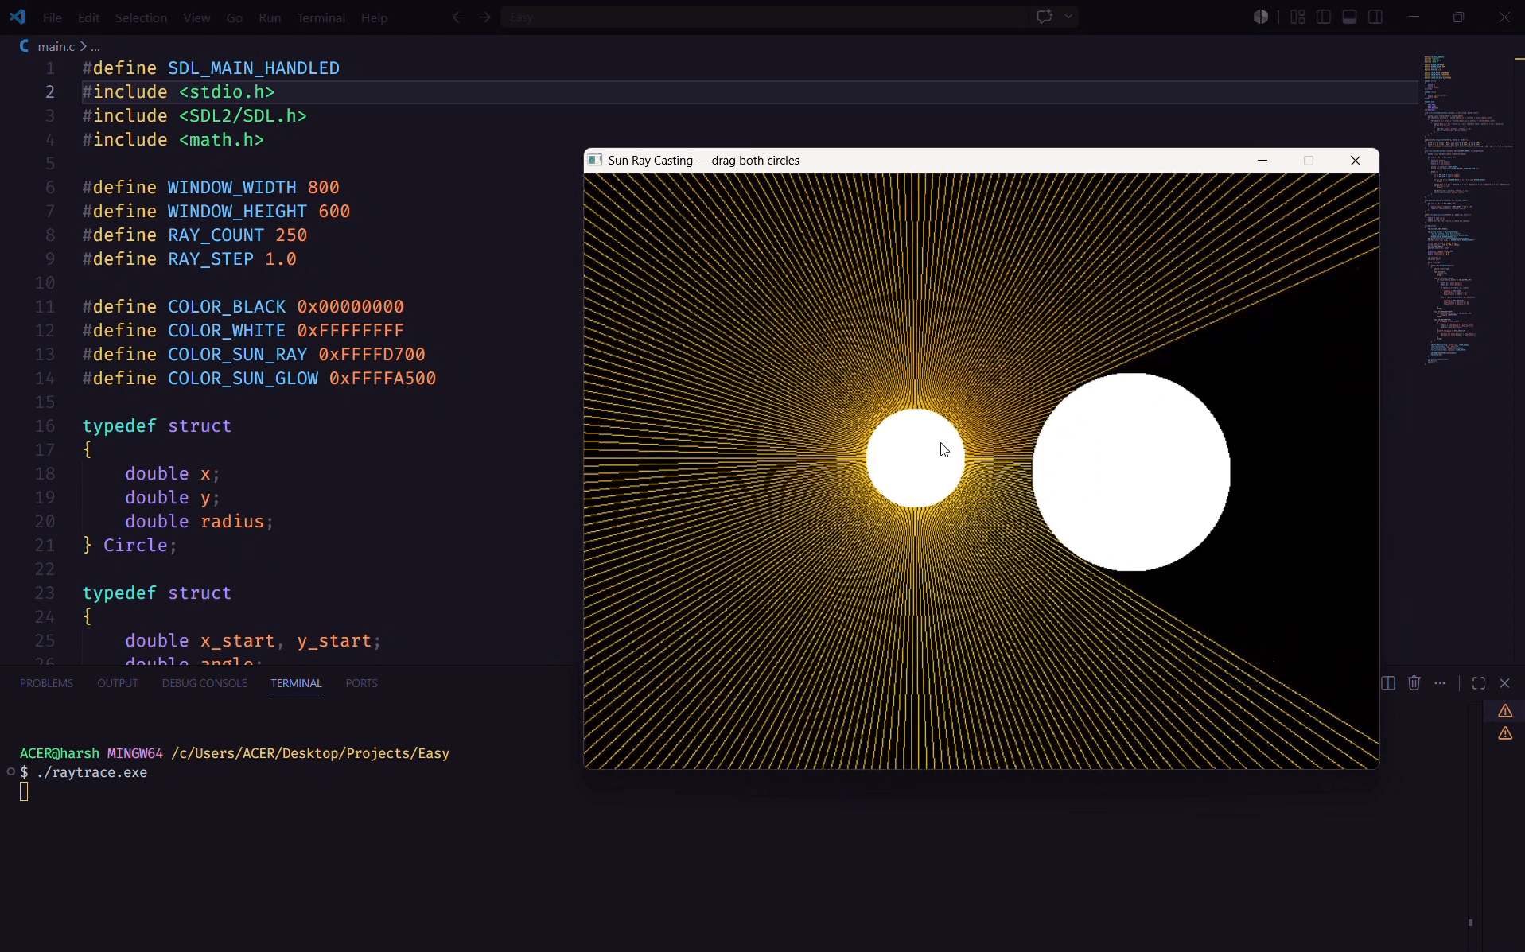The height and width of the screenshot is (952, 1525).
Task: Click the large white obstacle circle
Action: click(x=1131, y=472)
